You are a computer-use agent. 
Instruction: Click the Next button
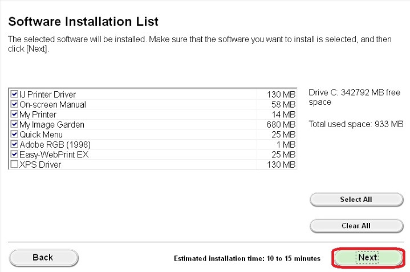pyautogui.click(x=367, y=258)
